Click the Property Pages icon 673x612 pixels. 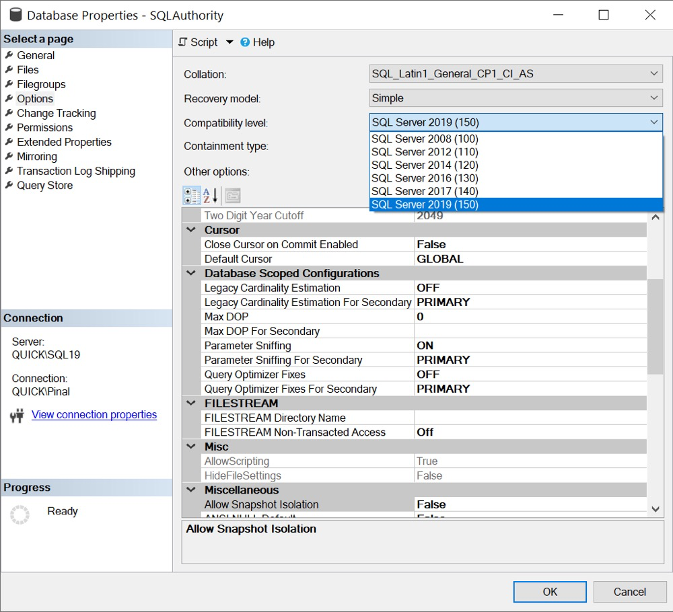(232, 196)
